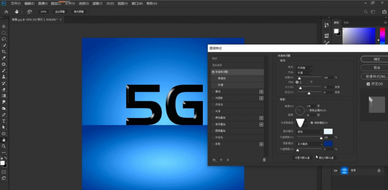
Task: Uncheck the 斜面和浮雕 effect checkbox
Action: [213, 72]
